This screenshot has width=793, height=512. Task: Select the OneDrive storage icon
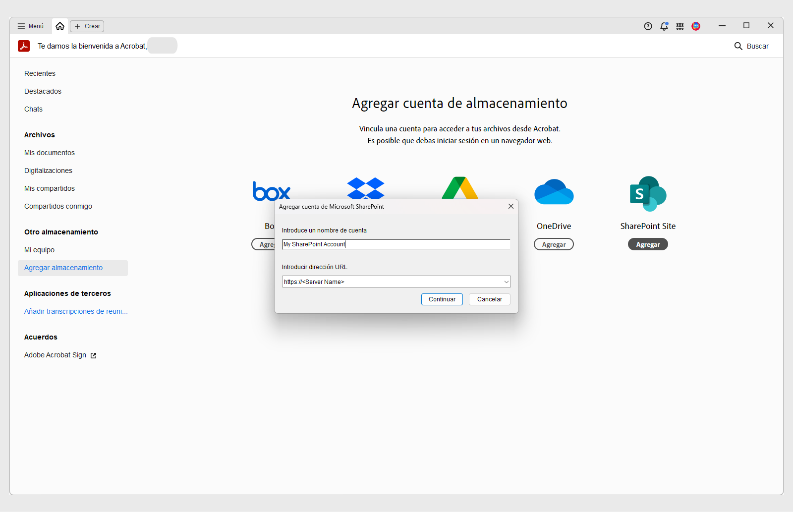(554, 192)
